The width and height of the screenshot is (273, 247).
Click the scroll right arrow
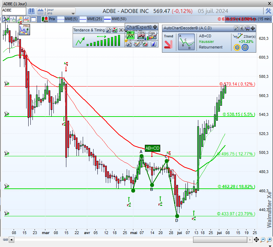pyautogui.click(x=250, y=240)
